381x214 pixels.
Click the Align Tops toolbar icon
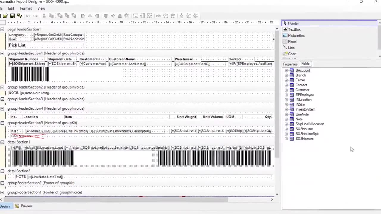click(106, 16)
